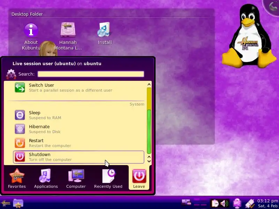Click the Desktop Folder widget title
The height and width of the screenshot is (209, 279).
(x=27, y=14)
